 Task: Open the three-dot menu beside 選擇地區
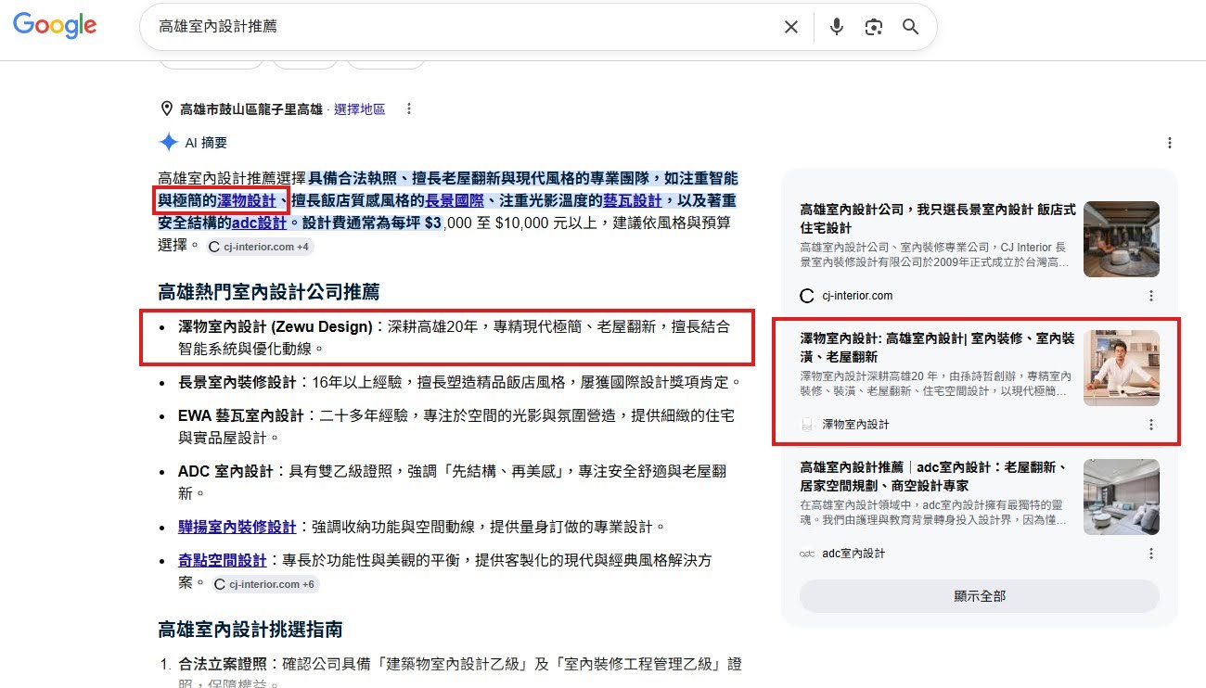[409, 109]
